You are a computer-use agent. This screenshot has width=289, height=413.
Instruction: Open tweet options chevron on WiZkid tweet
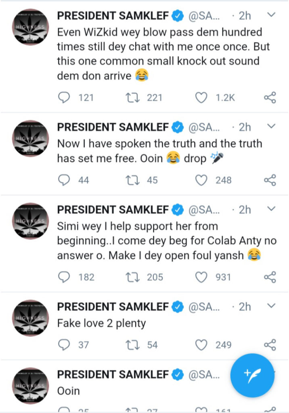pyautogui.click(x=271, y=15)
